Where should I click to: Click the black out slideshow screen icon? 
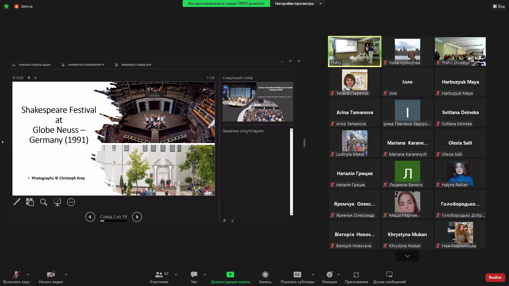coord(57,202)
